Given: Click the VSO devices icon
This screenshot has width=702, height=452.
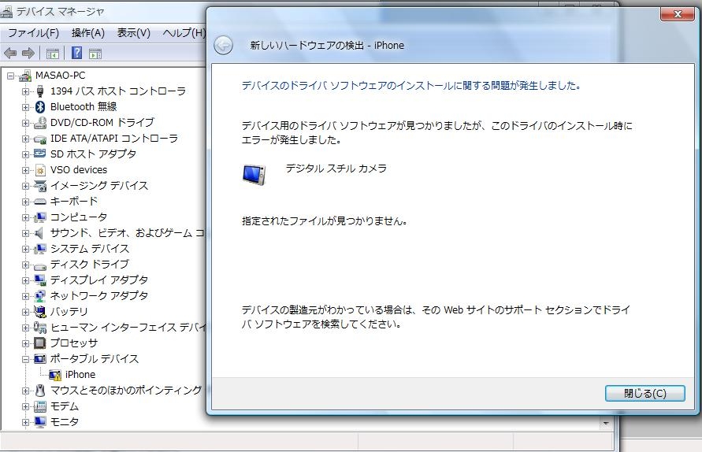Looking at the screenshot, I should (40, 170).
